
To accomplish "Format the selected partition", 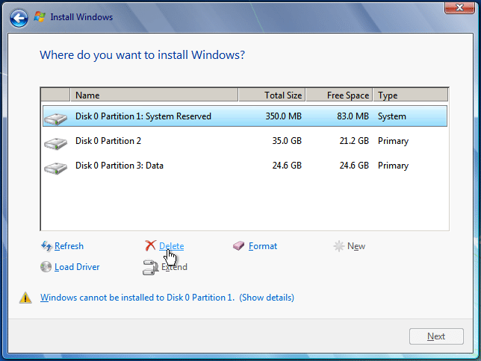I will tap(263, 246).
